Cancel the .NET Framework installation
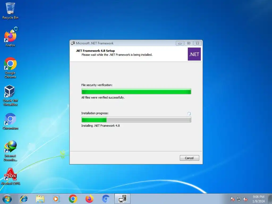The width and height of the screenshot is (272, 204). [189, 158]
